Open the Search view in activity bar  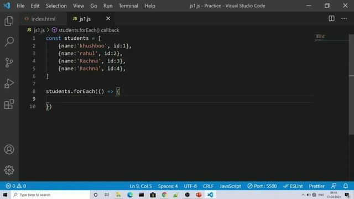click(9, 41)
